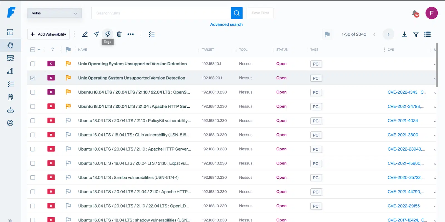Image resolution: width=445 pixels, height=222 pixels.
Task: Click the sort arrows column header
Action: pos(53,49)
